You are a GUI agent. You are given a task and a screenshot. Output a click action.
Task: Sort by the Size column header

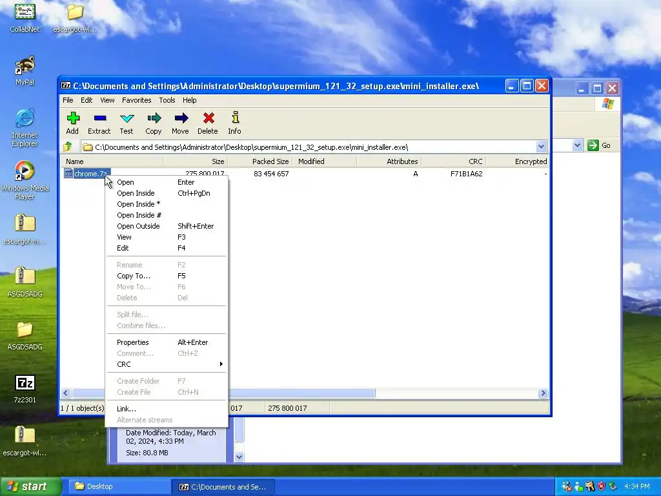[x=195, y=161]
